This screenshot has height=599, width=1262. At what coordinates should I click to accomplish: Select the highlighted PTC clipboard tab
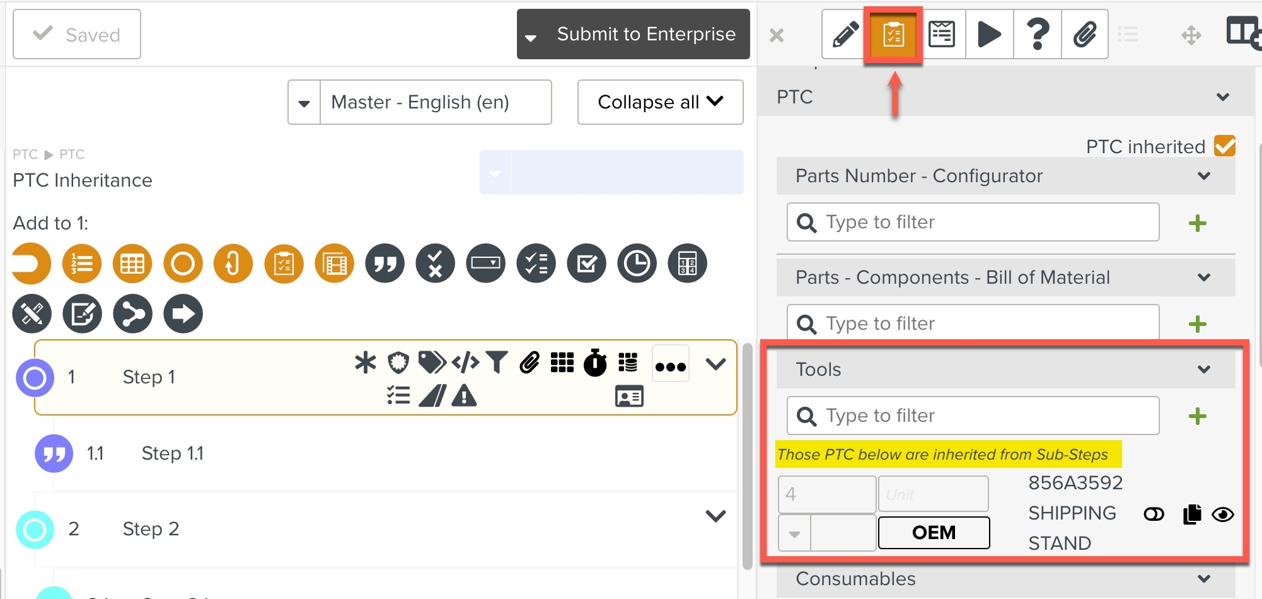pos(893,35)
